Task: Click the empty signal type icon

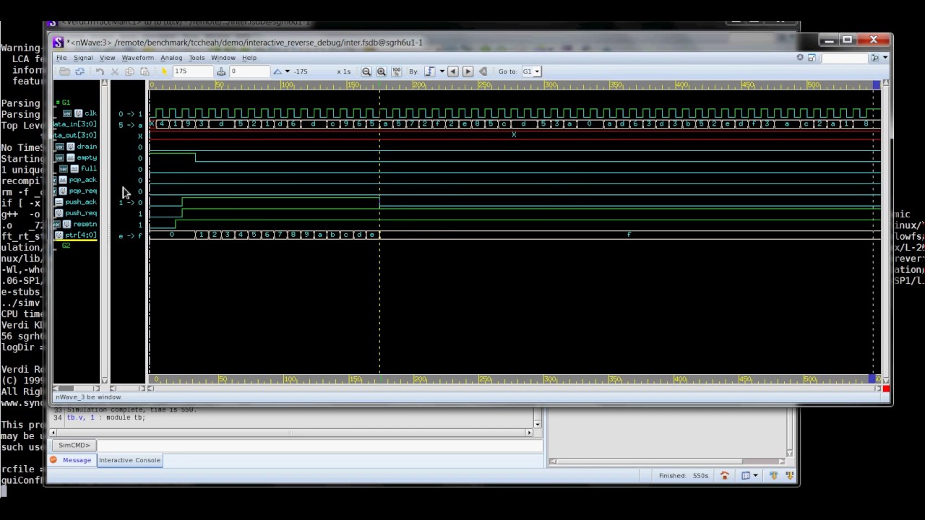Action: [x=71, y=157]
